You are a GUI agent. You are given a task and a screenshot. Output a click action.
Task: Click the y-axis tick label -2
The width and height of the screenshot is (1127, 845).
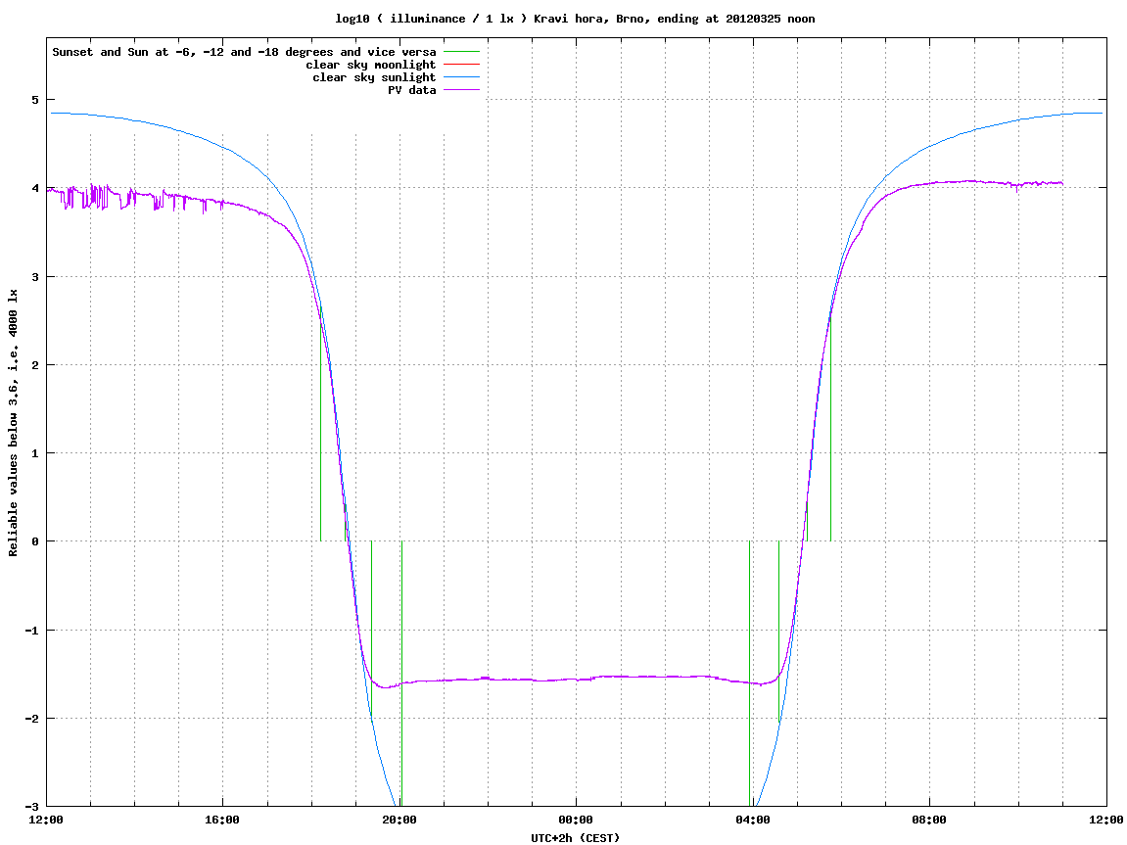pyautogui.click(x=31, y=719)
